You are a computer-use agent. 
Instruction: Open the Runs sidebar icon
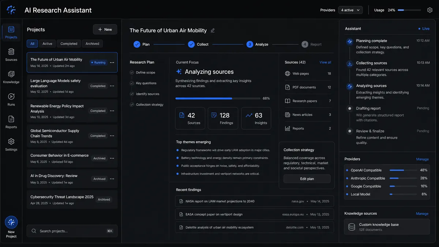[11, 97]
